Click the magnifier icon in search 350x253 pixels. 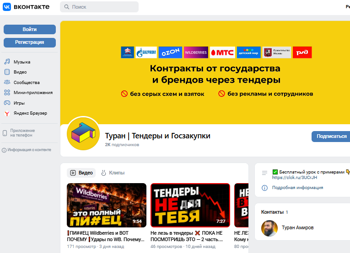pos(66,7)
